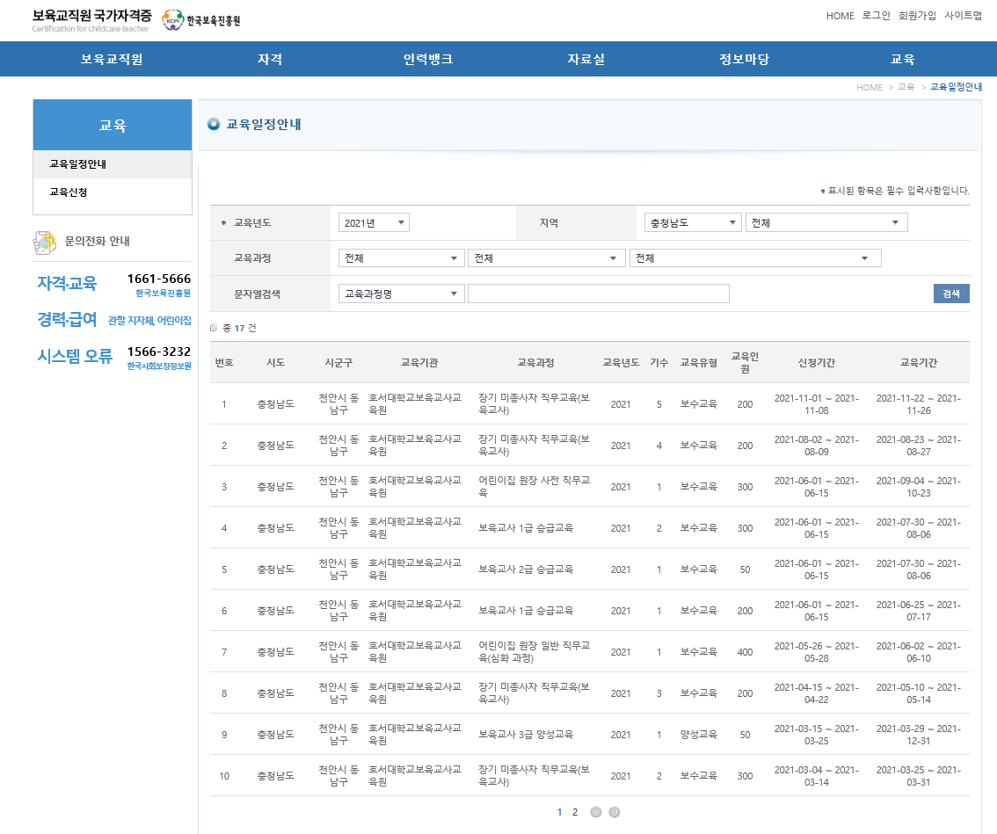The image size is (997, 834).
Task: Click education period '2021-03-29 ~ 2021-12-31'
Action: point(918,735)
